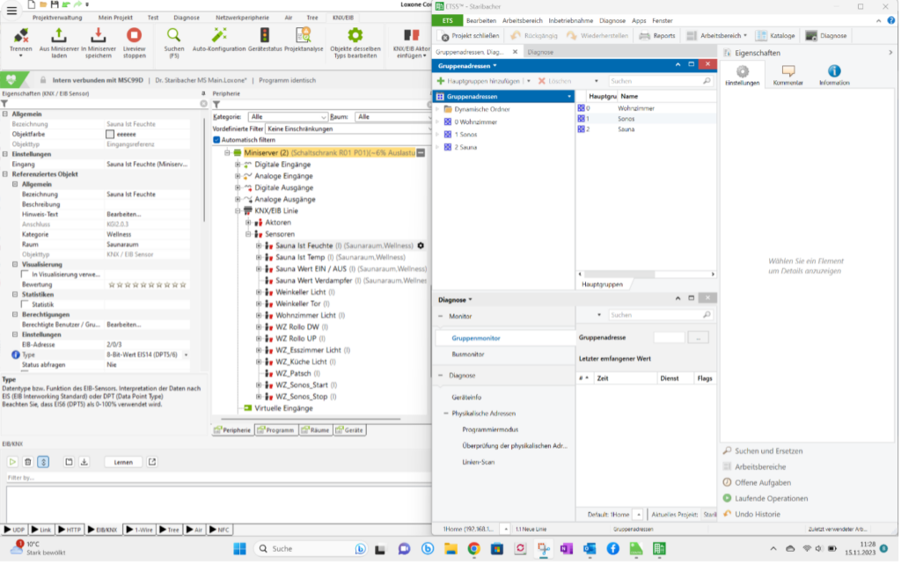901x564 pixels.
Task: Click the Liveview stoppen icon
Action: tap(135, 35)
